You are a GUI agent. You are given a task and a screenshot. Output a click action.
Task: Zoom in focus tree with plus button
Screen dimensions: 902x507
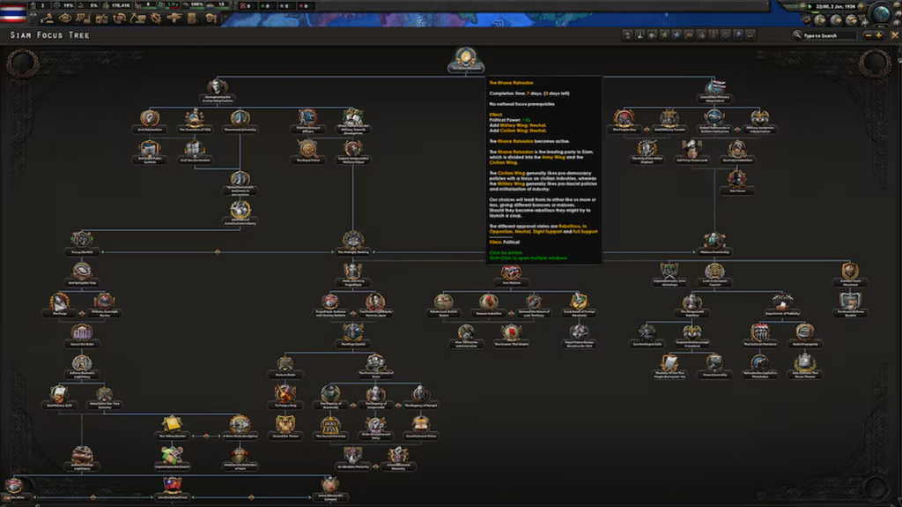(x=878, y=36)
